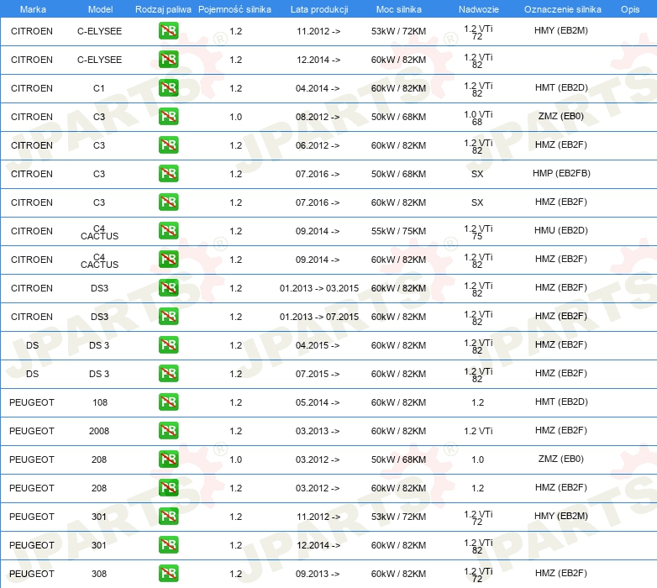Viewport: 657px width, 588px height.
Task: Click petrol fuel icon for C-ELYSEE 11.2012 row
Action: point(168,31)
